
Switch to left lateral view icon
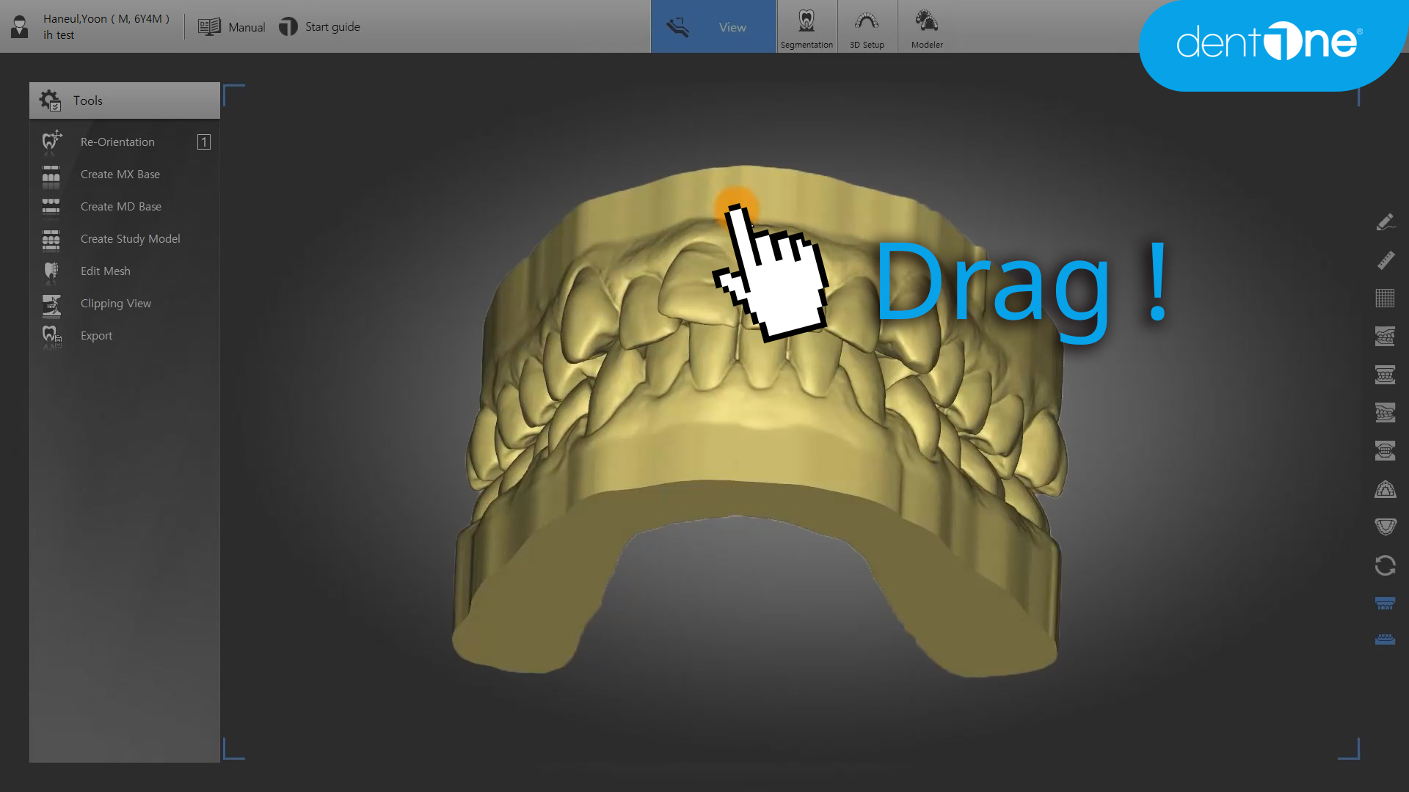coord(1385,413)
